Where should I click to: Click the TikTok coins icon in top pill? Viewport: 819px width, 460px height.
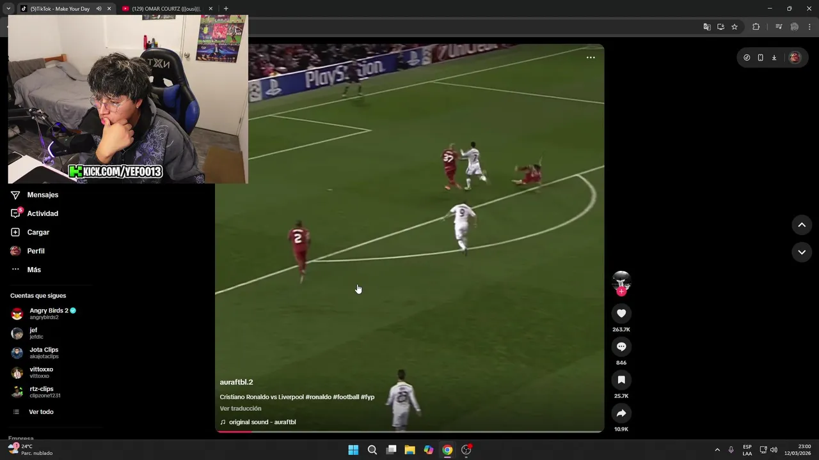[747, 57]
